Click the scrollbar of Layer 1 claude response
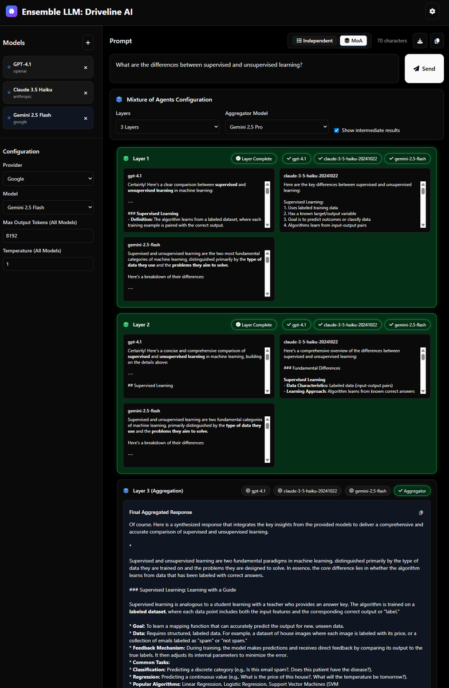The image size is (449, 688). [423, 205]
